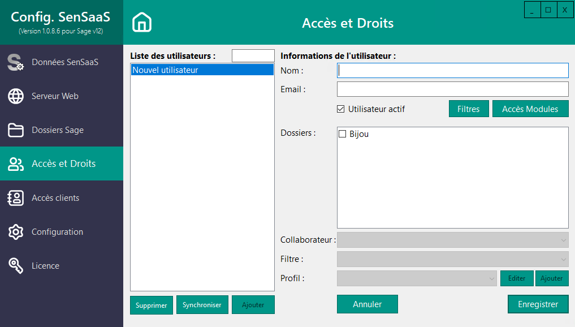Screen dimensions: 575x327
Task: Uncheck the Utilisateur actif checkbox
Action: (341, 109)
